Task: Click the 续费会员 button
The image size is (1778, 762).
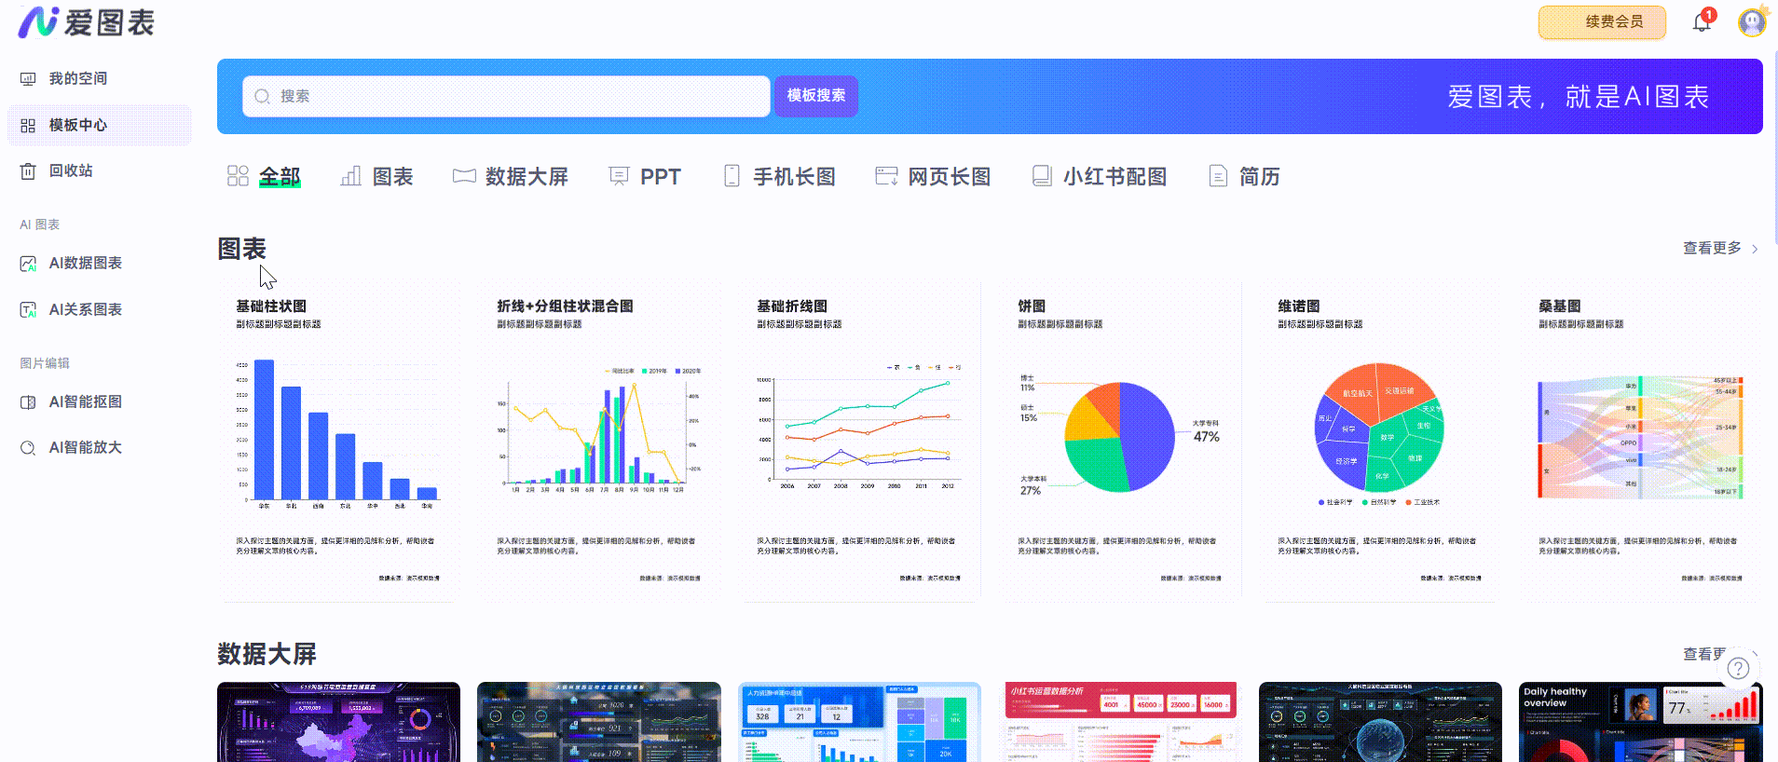Action: (1602, 22)
